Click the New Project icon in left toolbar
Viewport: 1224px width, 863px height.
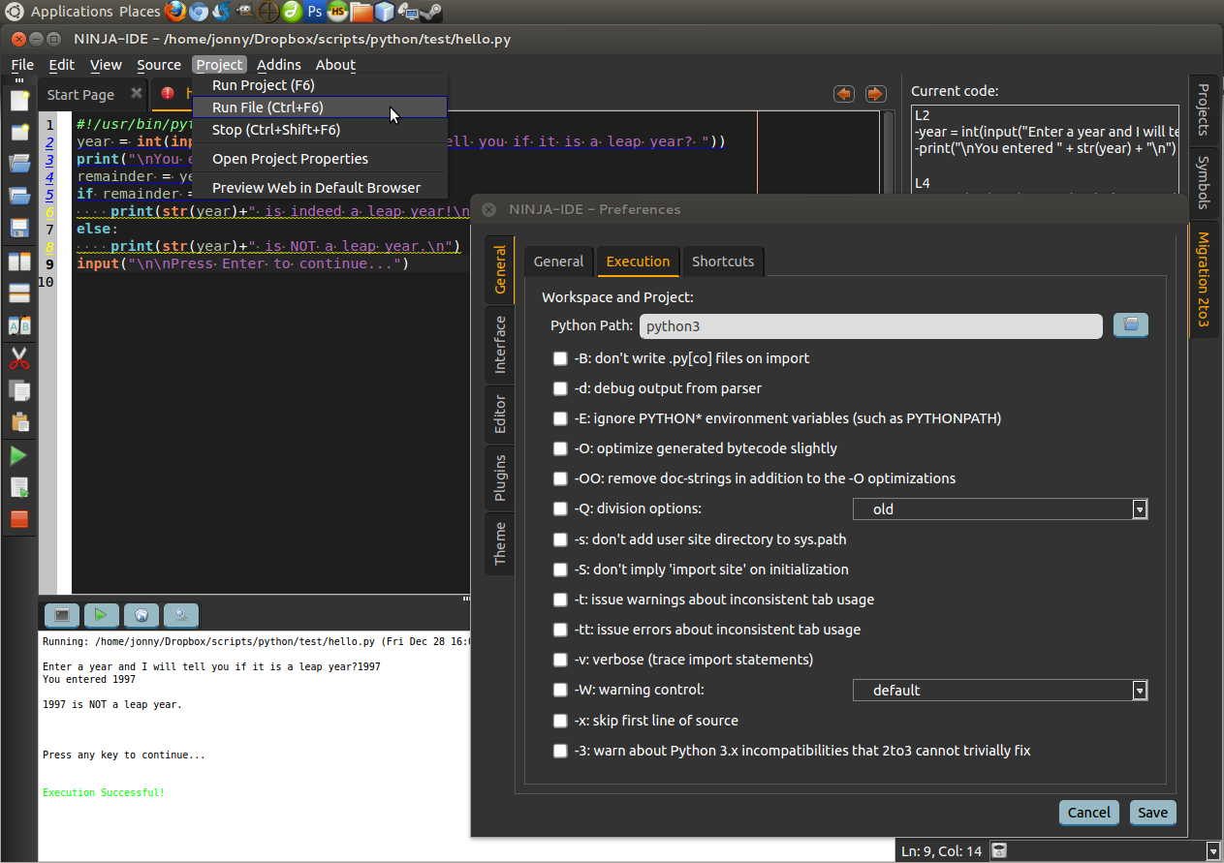click(19, 132)
